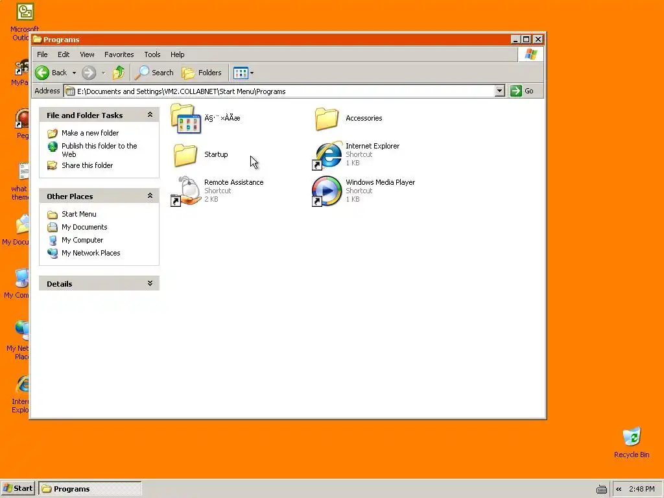The width and height of the screenshot is (664, 498).
Task: Expand hidden tray icons chevron
Action: pyautogui.click(x=619, y=489)
